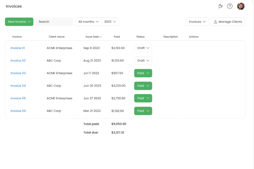
Task: Click the sort arrow on Issue Date
Action: (101, 37)
